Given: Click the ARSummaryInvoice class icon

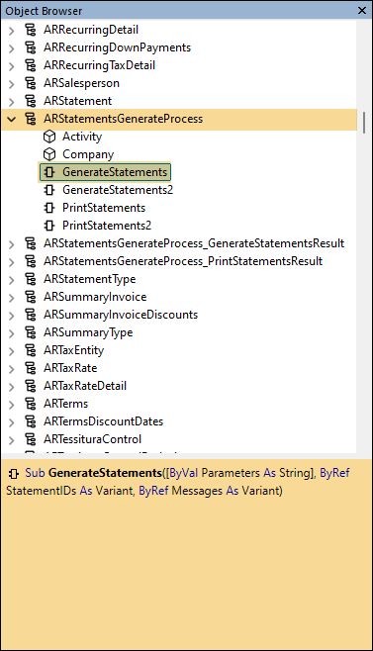Looking at the screenshot, I should pyautogui.click(x=31, y=297).
